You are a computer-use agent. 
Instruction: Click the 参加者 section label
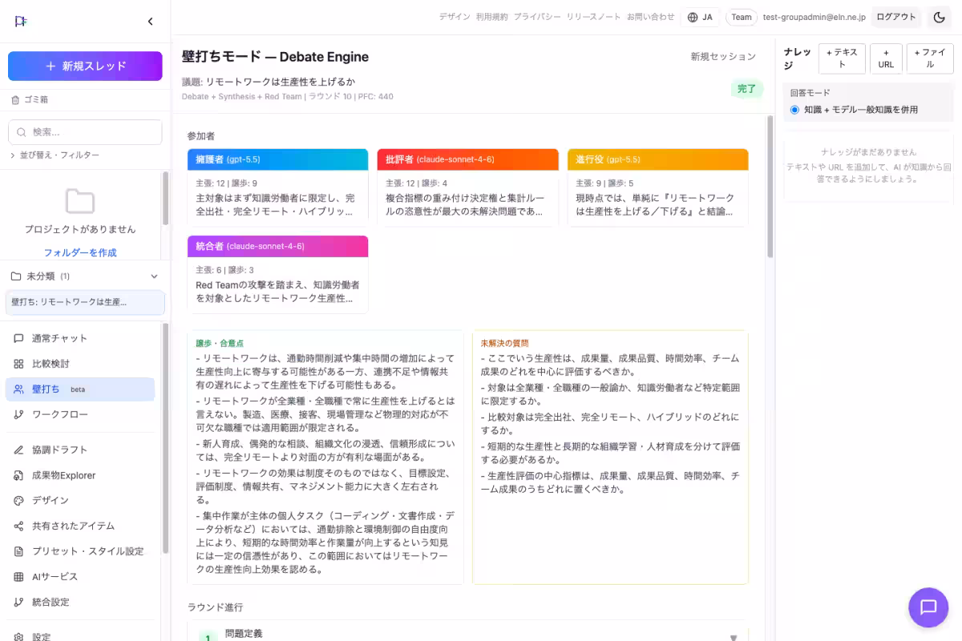click(200, 136)
